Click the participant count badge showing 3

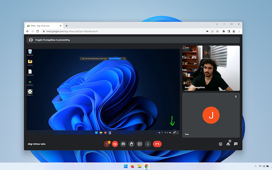230,141
